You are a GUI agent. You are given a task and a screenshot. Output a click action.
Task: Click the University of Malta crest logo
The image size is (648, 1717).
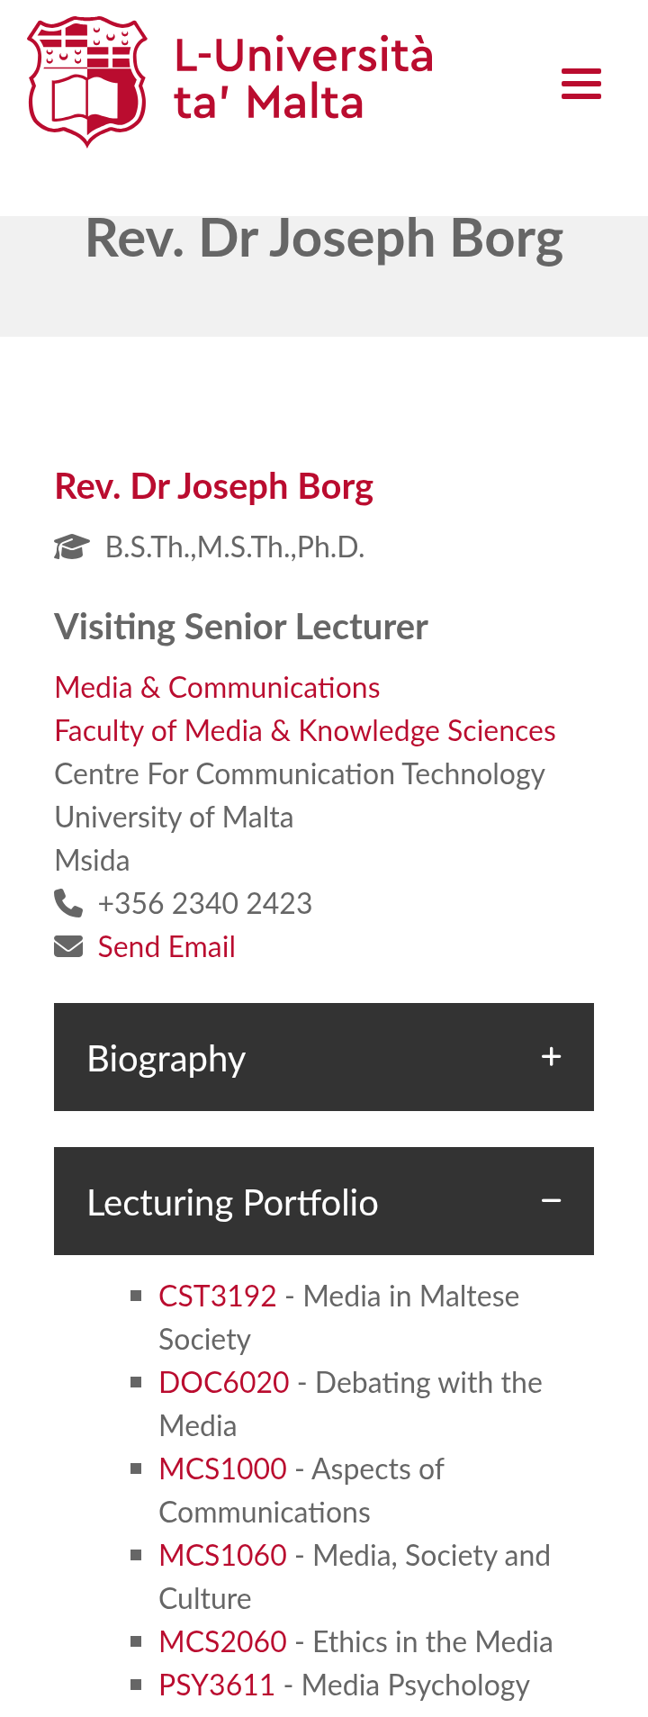(x=87, y=82)
